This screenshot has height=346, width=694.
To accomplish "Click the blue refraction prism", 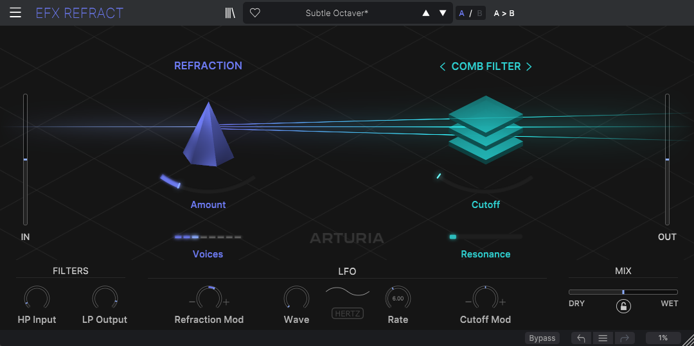I will click(x=207, y=135).
